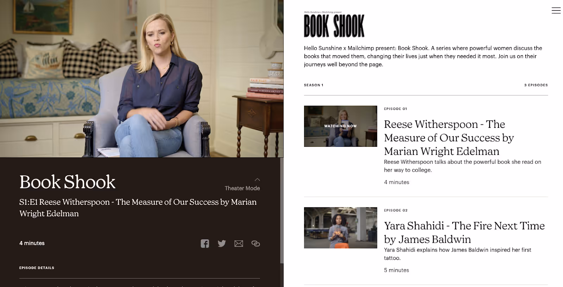Viewport: 563px width, 287px height.
Task: Click the Book Shook logo
Action: 334,25
